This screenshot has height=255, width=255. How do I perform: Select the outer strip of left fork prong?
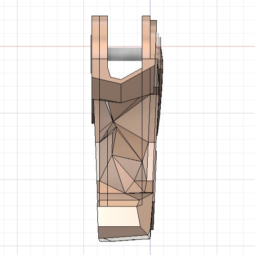click(96, 37)
